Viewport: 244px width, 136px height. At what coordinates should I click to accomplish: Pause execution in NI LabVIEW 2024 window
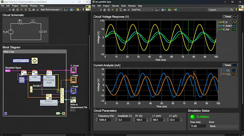coord(113,10)
